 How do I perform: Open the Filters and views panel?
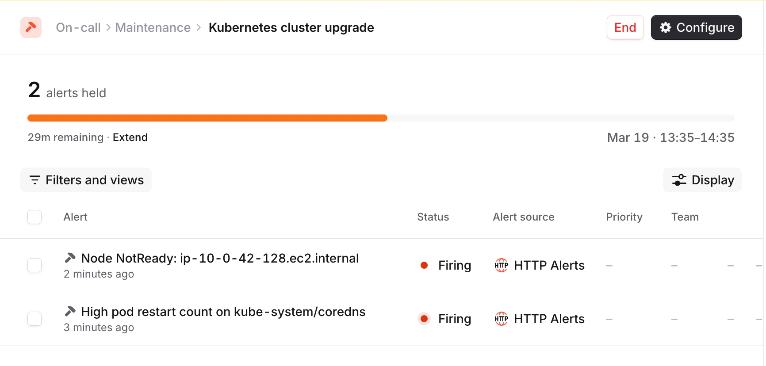86,180
